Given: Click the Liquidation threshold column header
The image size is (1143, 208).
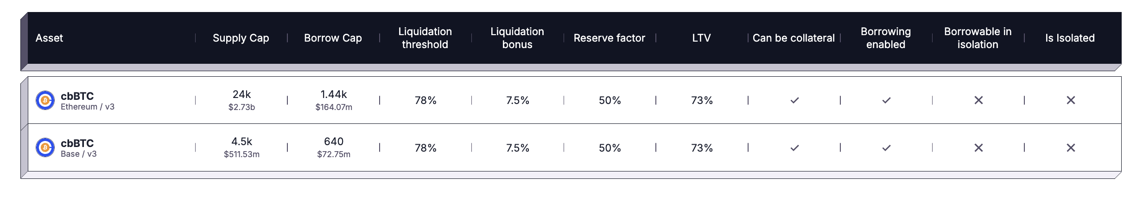Looking at the screenshot, I should [425, 38].
